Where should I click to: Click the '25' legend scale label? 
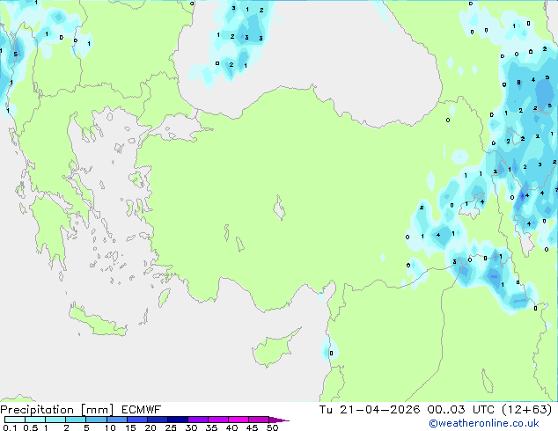tap(171, 427)
